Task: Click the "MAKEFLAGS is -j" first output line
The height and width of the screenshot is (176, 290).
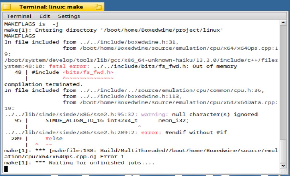Action: (x=32, y=24)
